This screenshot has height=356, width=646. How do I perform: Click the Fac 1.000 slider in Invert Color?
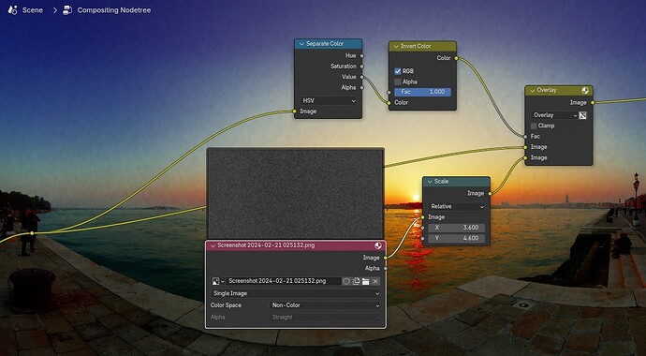tap(422, 93)
